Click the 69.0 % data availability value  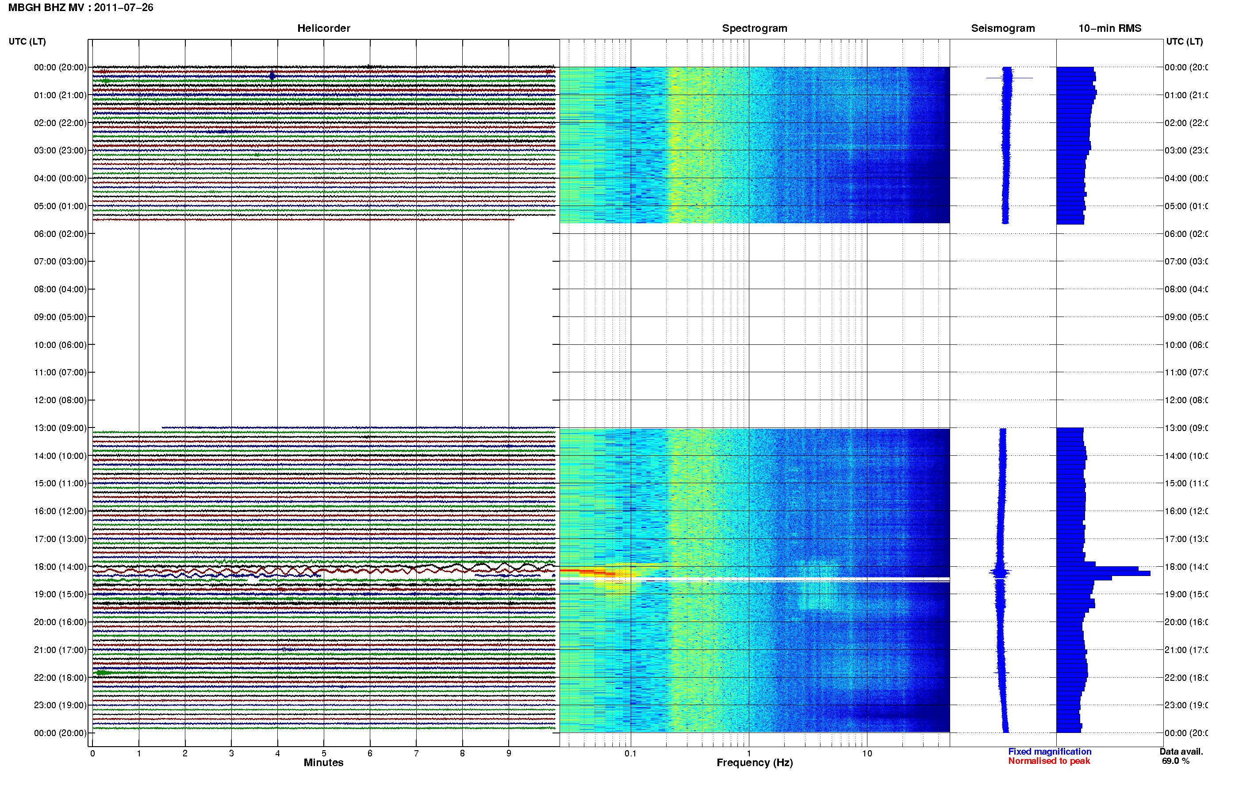[1175, 761]
